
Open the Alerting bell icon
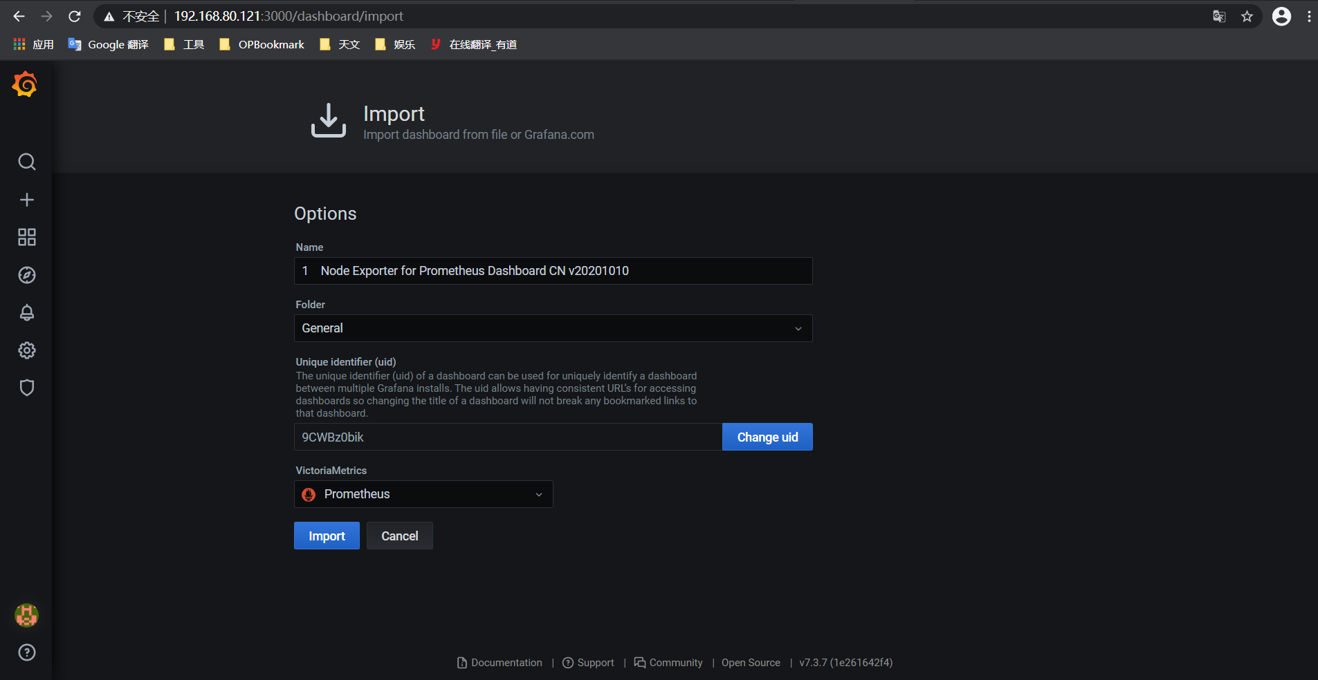pos(26,312)
